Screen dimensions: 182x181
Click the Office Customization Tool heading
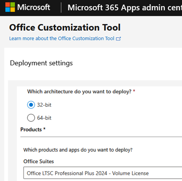pyautogui.click(x=65, y=28)
